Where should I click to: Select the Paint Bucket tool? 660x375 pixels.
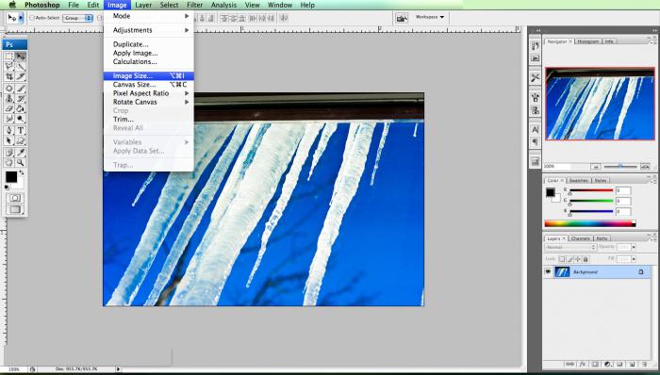point(20,109)
